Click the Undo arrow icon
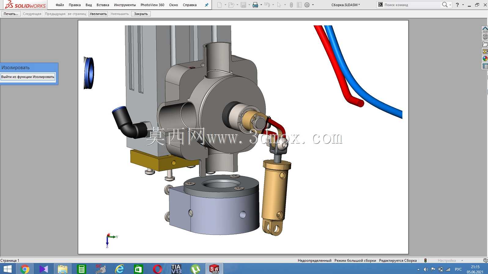This screenshot has width=488, height=274. pos(267,5)
